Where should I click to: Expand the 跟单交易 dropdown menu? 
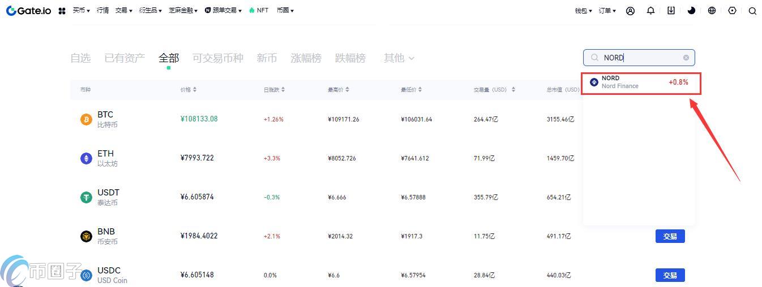[223, 10]
